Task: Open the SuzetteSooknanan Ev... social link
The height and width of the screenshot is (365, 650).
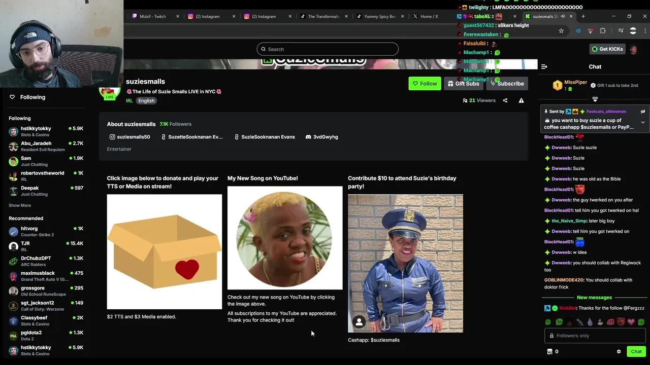Action: coord(192,137)
